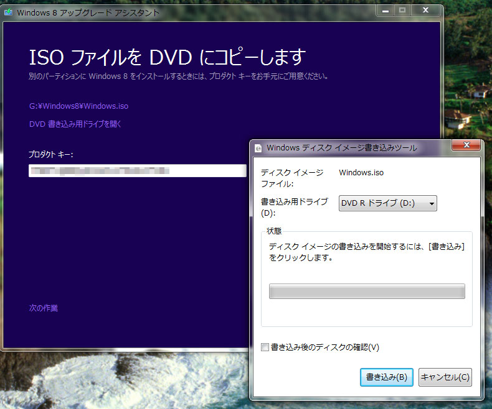The height and width of the screenshot is (409, 492).
Task: Close the Disc Image Burner dialog
Action: [466, 145]
